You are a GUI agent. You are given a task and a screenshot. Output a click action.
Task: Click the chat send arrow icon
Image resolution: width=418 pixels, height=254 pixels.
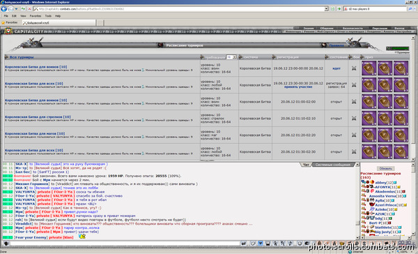click(x=243, y=244)
